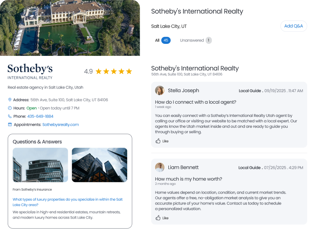Click the phone icon beside the phone number
The image size is (315, 236).
pos(10,116)
